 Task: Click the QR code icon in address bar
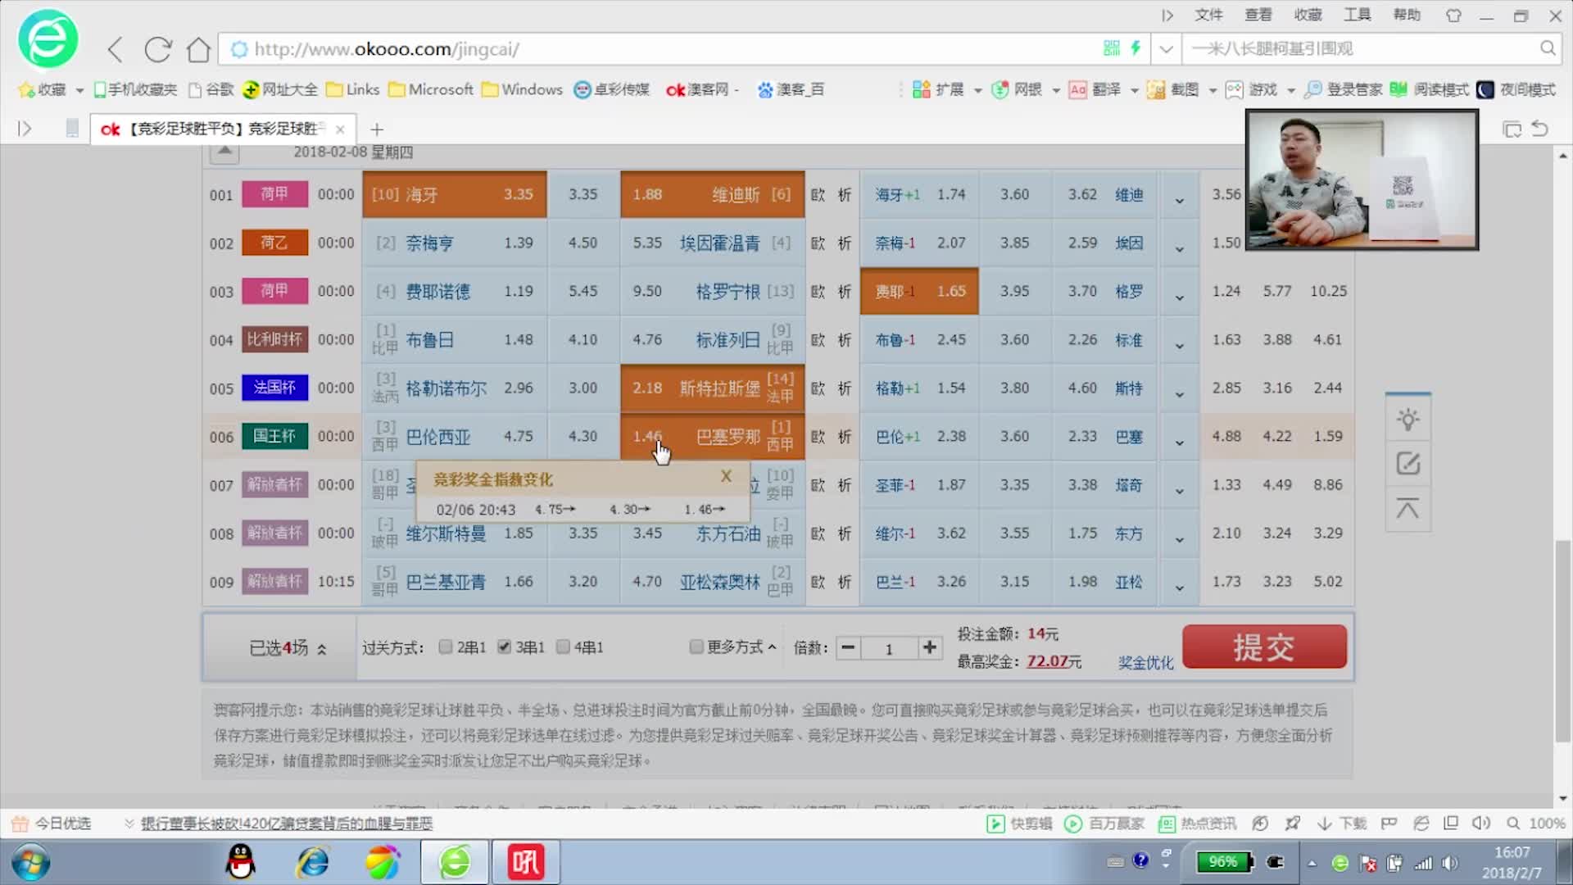(1111, 48)
